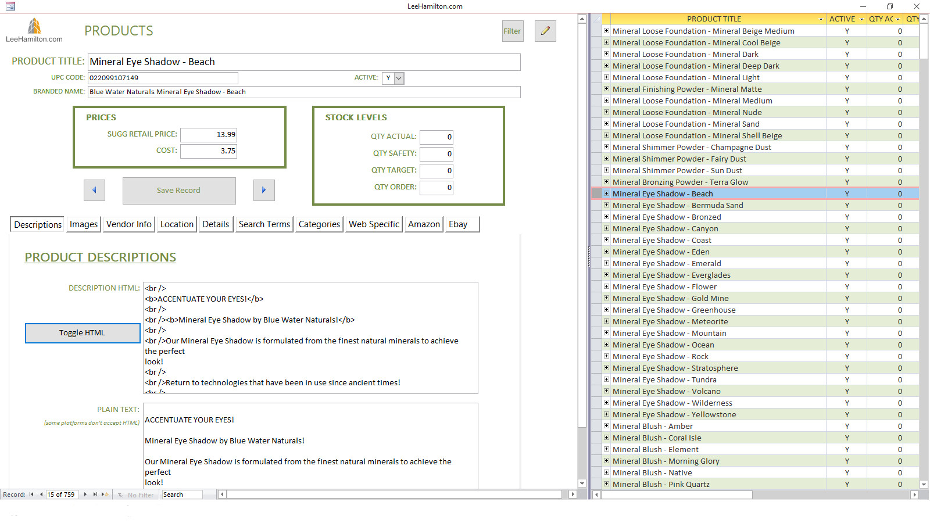
Task: Switch to the Location tab
Action: [177, 224]
